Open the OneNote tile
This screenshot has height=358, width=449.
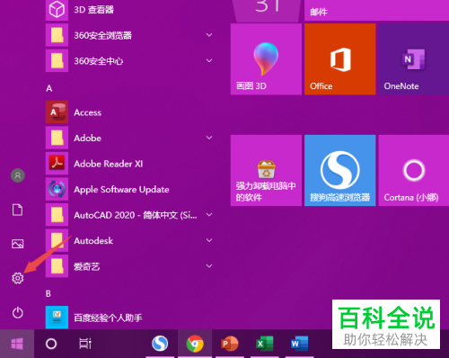[x=414, y=59]
